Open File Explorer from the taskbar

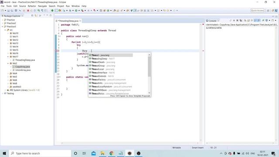(102, 153)
